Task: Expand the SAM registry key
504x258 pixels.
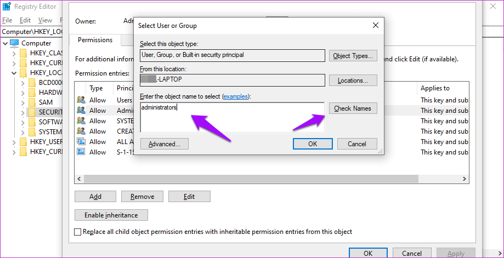Action: (x=24, y=102)
